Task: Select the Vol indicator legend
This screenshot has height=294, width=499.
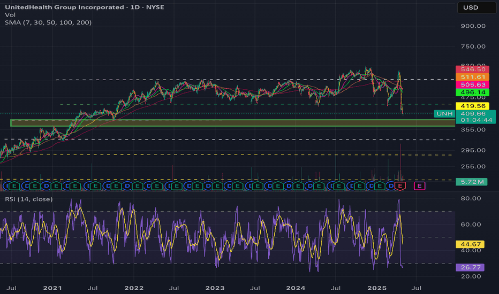Action: tap(10, 14)
